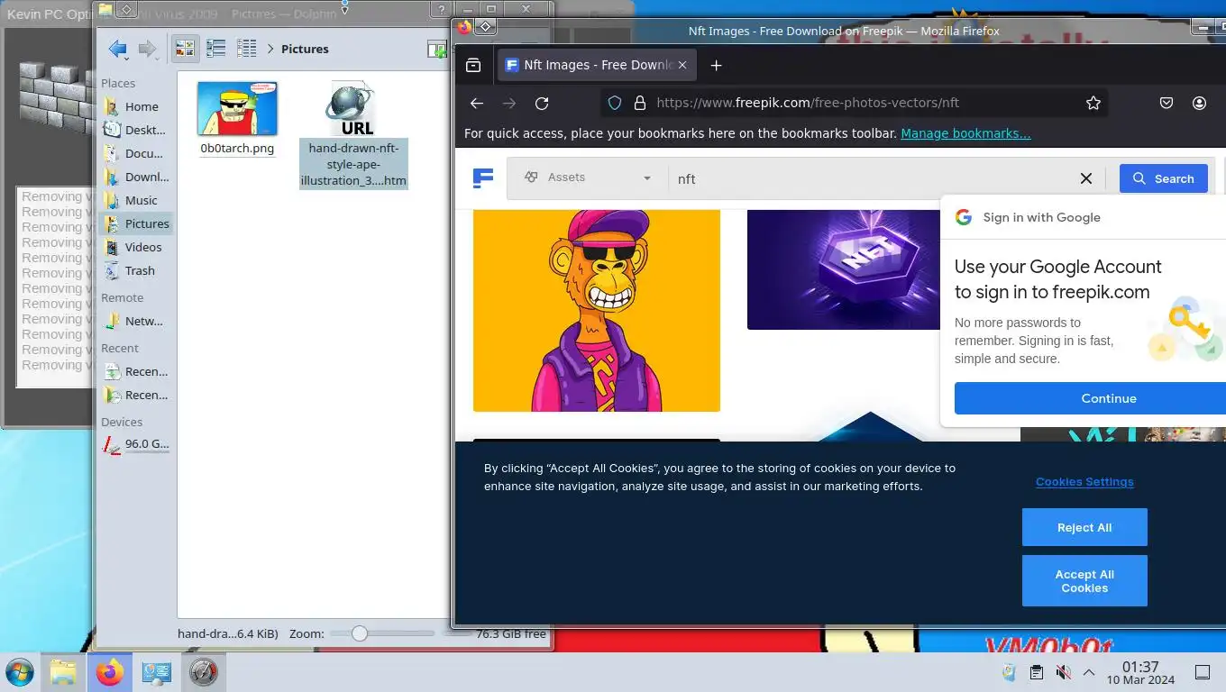Viewport: 1226px width, 692px height.
Task: Open the Start menu on taskbar
Action: click(20, 672)
